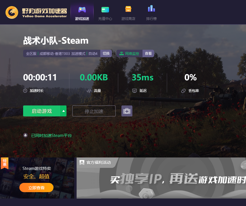Viewport: 246px width, 206px height.
Task: Click the 35ms latency value
Action: [143, 77]
